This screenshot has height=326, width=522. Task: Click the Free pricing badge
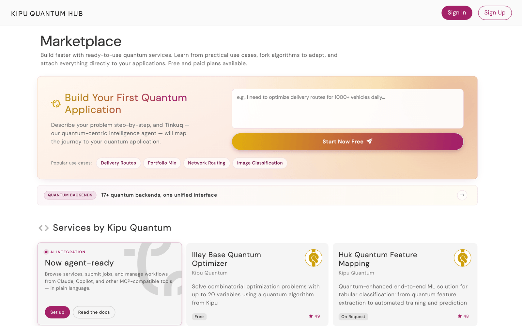199,317
